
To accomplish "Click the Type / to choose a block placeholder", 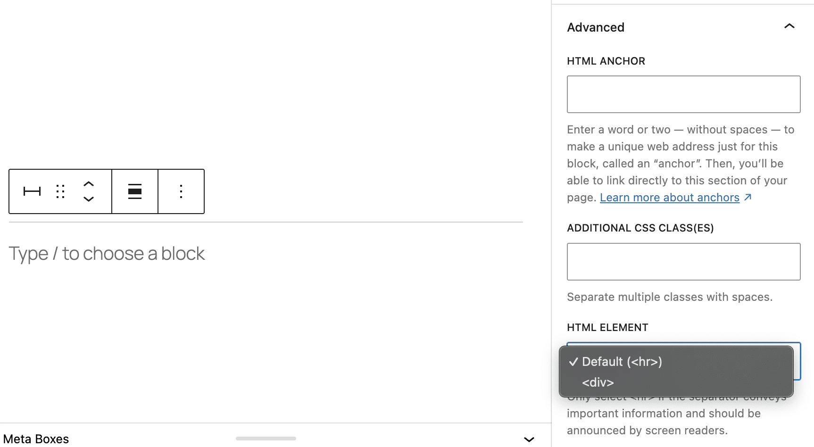I will 106,253.
